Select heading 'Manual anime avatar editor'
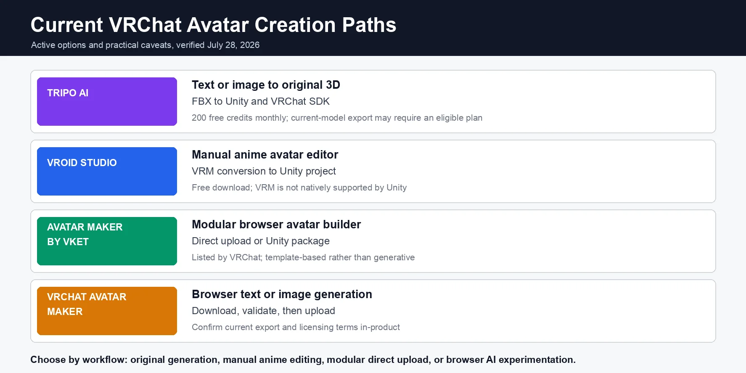Image resolution: width=746 pixels, height=373 pixels. pos(265,155)
